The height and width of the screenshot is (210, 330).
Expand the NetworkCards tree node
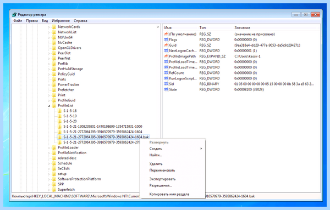point(49,27)
